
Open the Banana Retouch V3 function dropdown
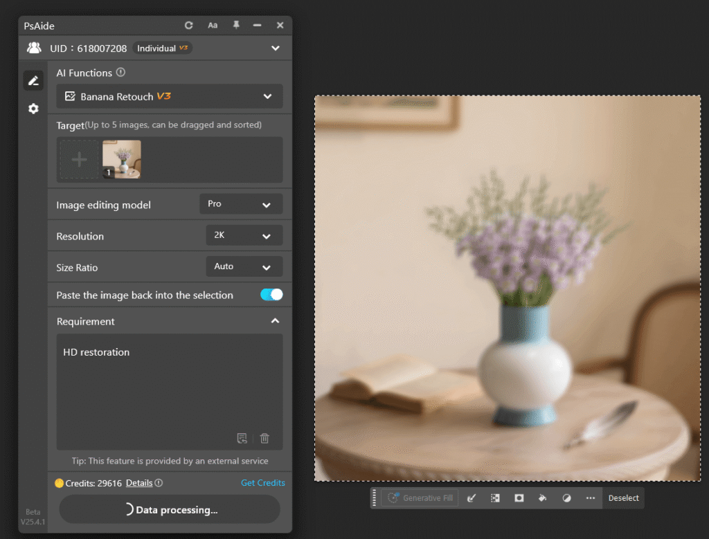coord(169,96)
